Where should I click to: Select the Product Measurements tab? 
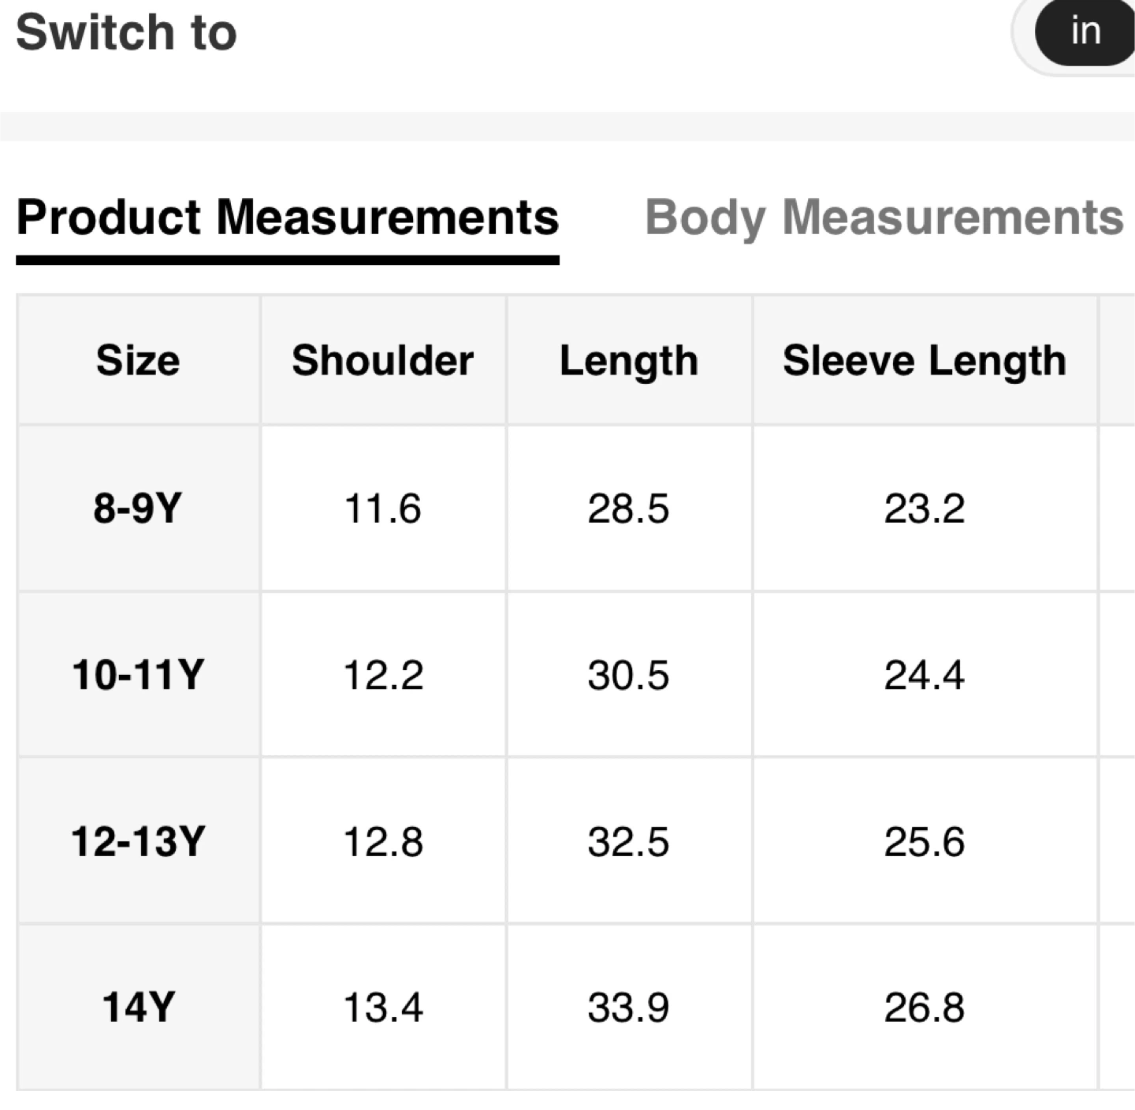(288, 218)
